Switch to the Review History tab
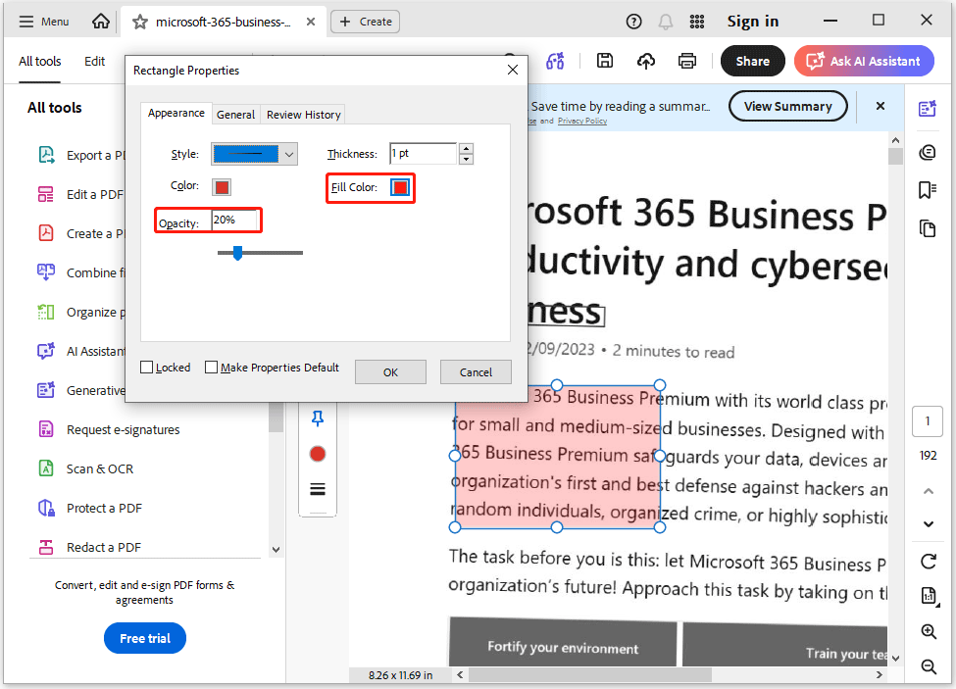Viewport: 956px width, 689px height. click(304, 115)
